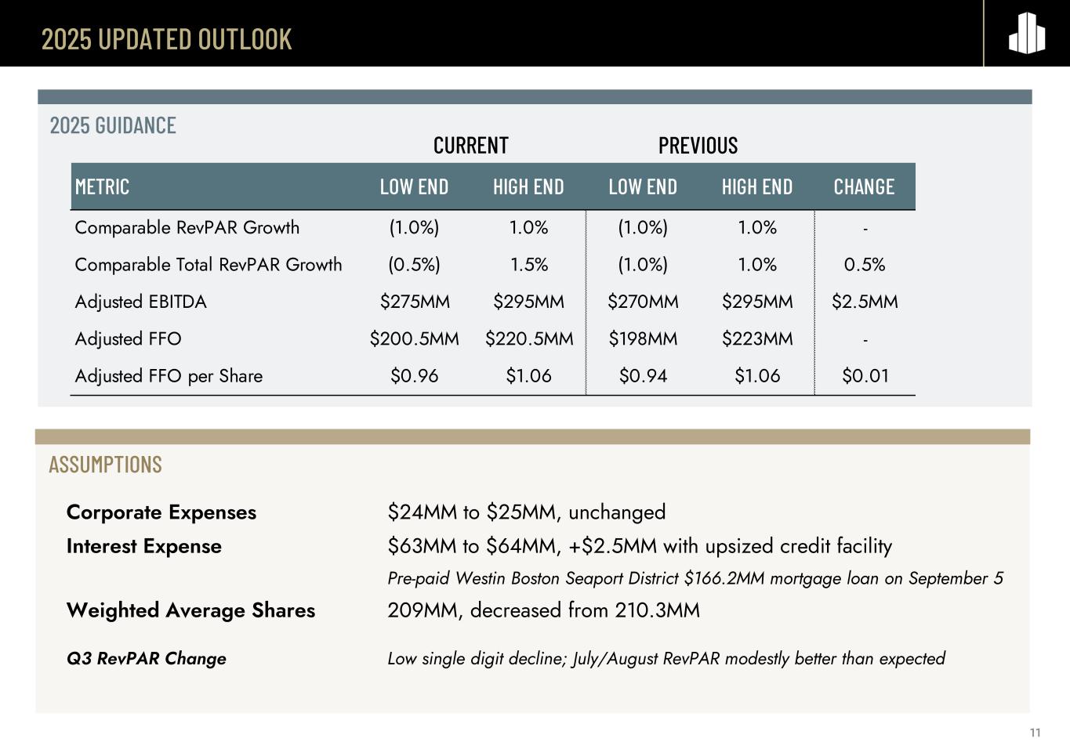Click the "2025 Updated Outlook" slide title

point(166,38)
